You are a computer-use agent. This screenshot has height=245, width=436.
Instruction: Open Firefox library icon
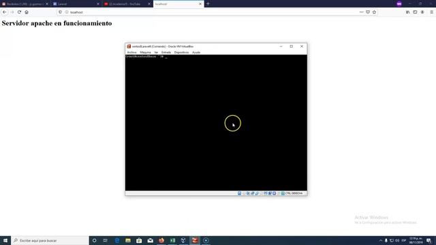[x=407, y=12]
